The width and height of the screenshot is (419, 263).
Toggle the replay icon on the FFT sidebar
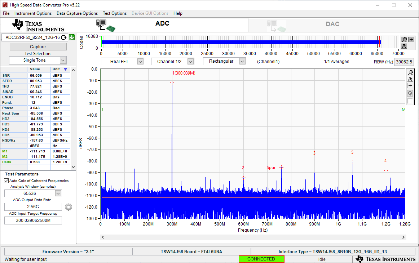point(410,93)
